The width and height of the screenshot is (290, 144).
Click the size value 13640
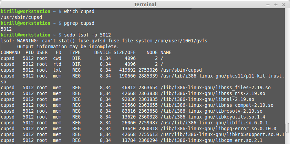tap(129, 128)
